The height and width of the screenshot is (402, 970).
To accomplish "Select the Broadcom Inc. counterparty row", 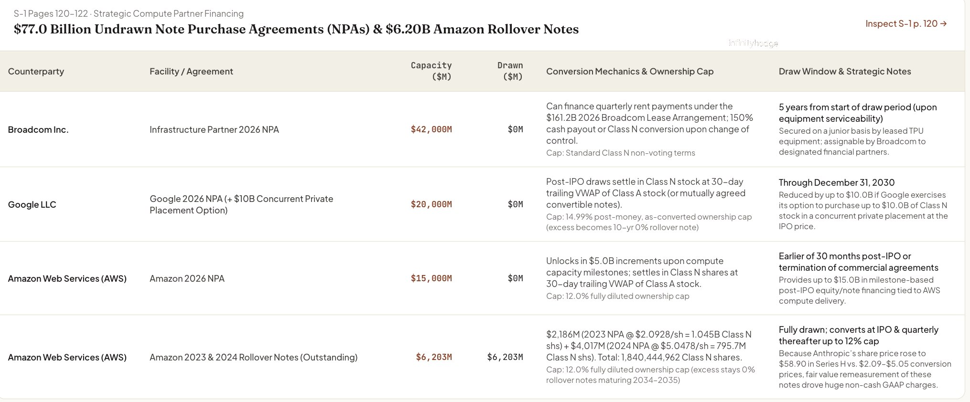I will (483, 129).
